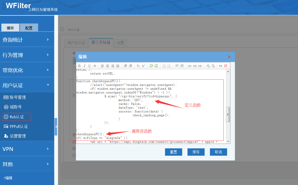This screenshot has width=298, height=185.
Task: Insert an ordered numbered list
Action: pyautogui.click(x=164, y=66)
